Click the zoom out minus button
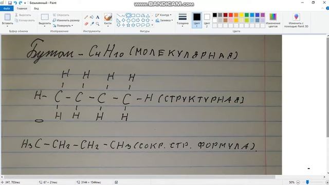 298,182
